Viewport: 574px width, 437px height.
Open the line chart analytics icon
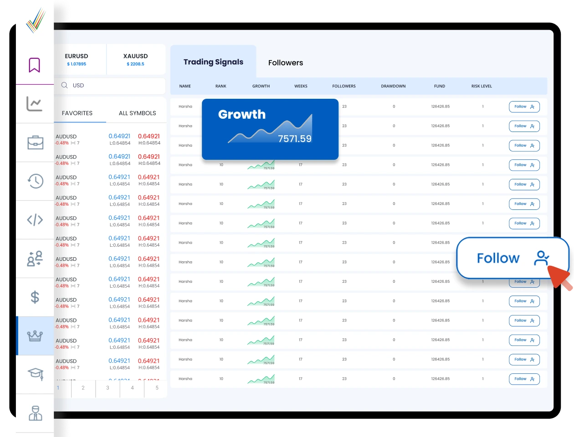tap(34, 104)
